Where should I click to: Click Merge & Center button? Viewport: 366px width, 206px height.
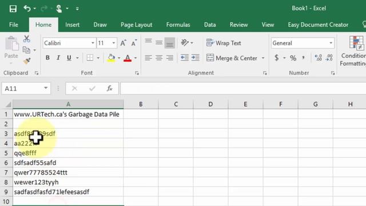click(x=232, y=58)
